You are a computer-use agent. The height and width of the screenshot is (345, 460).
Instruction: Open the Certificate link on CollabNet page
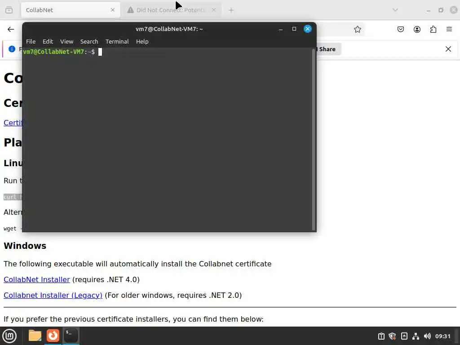tap(13, 123)
